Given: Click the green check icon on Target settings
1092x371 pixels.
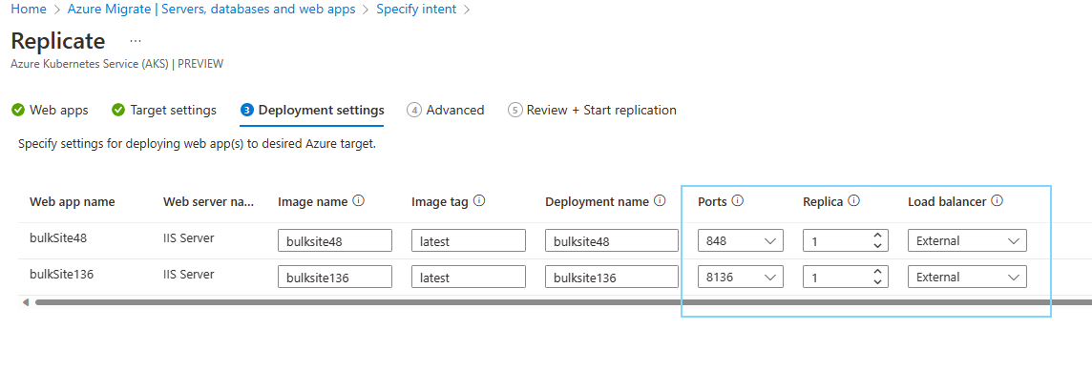Looking at the screenshot, I should pos(118,110).
